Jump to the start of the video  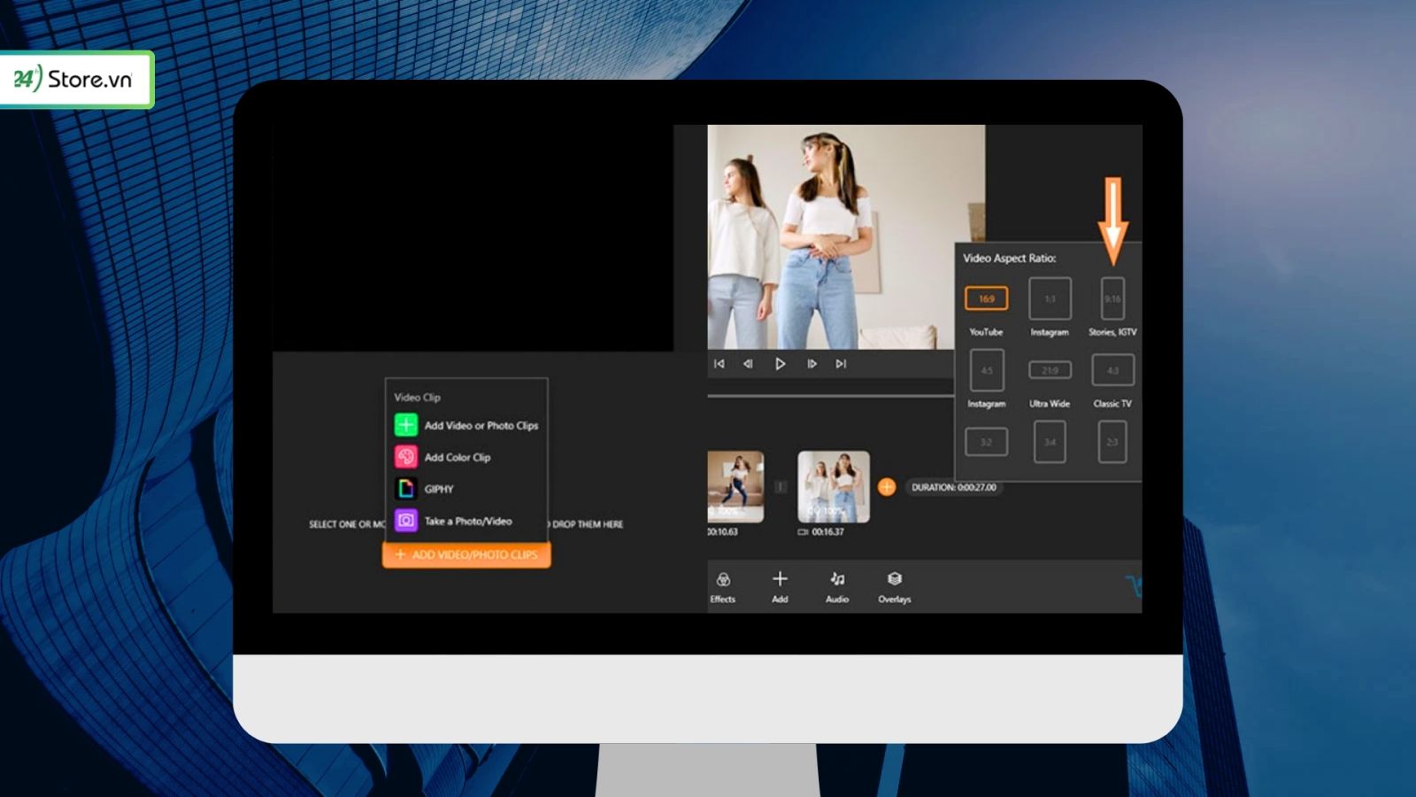point(720,364)
